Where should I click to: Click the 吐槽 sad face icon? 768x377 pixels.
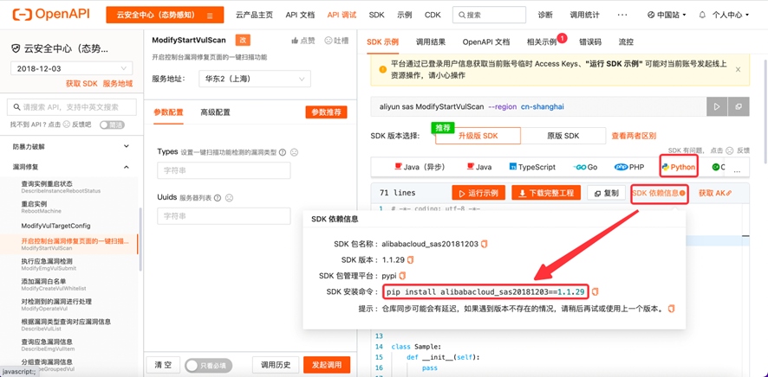click(x=329, y=41)
